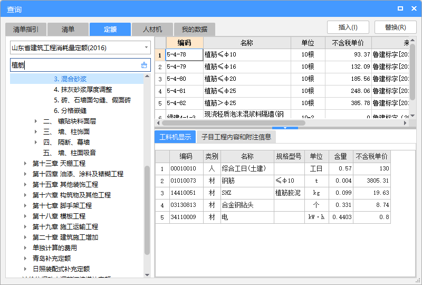Select the 定额 tab
422x285 pixels.
(110, 30)
